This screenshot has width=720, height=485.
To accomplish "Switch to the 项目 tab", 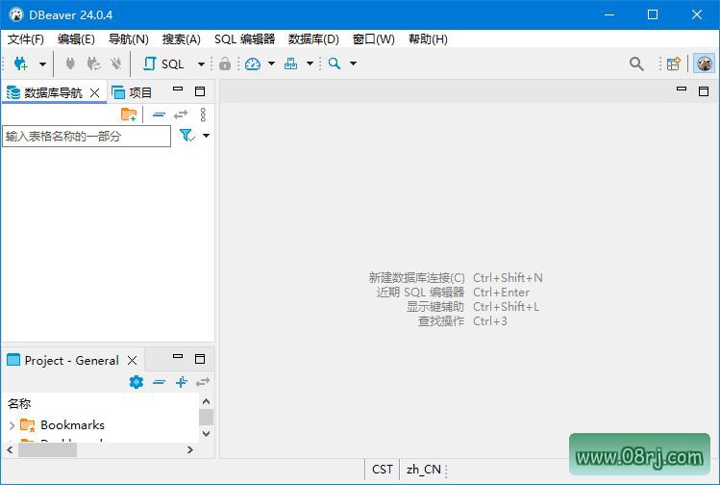I will (132, 93).
